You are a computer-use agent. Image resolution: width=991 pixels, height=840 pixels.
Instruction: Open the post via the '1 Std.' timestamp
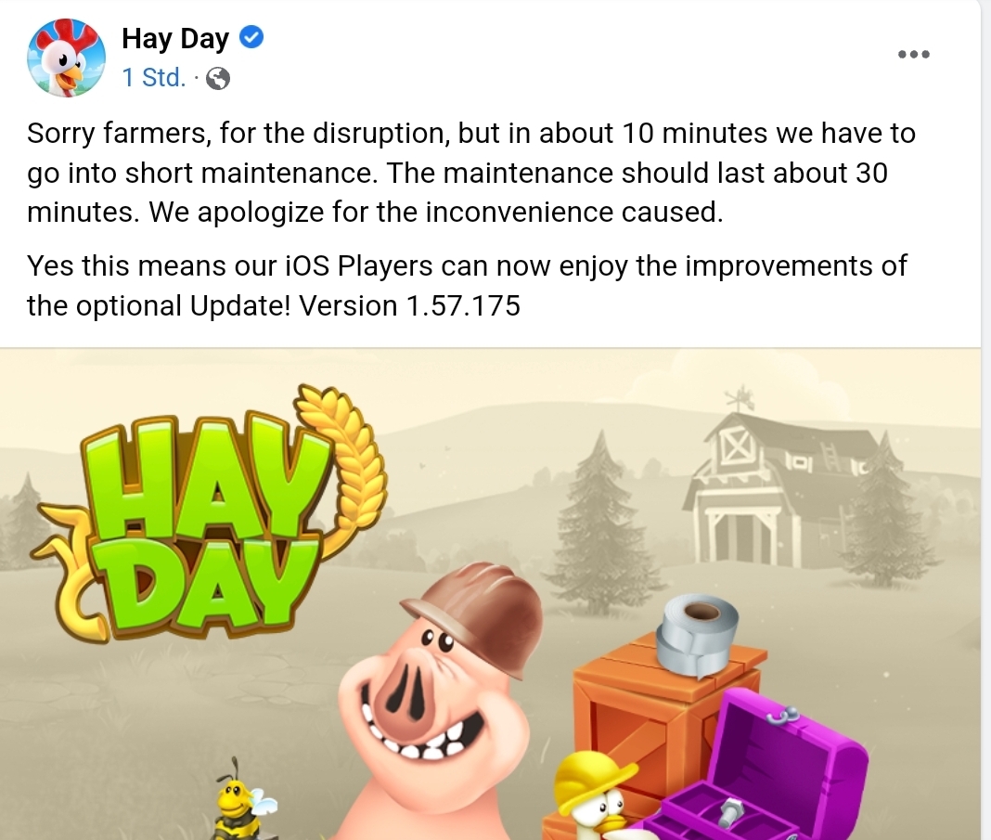pyautogui.click(x=154, y=78)
